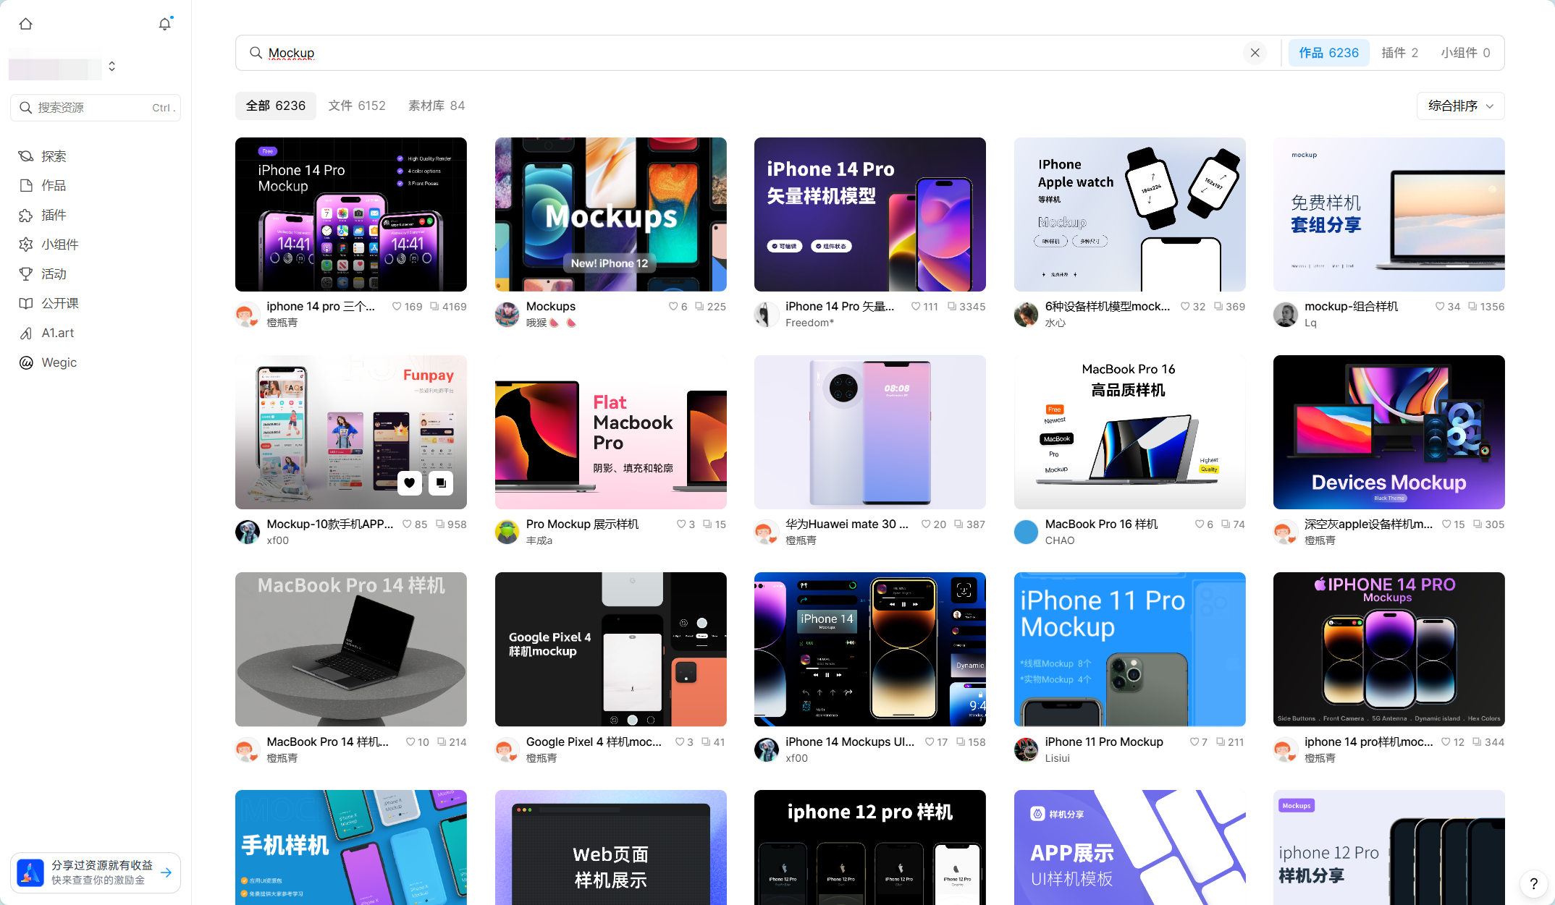Image resolution: width=1555 pixels, height=905 pixels.
Task: Open the MacBook Pro 16 高品质样机 thumbnail
Action: point(1130,432)
